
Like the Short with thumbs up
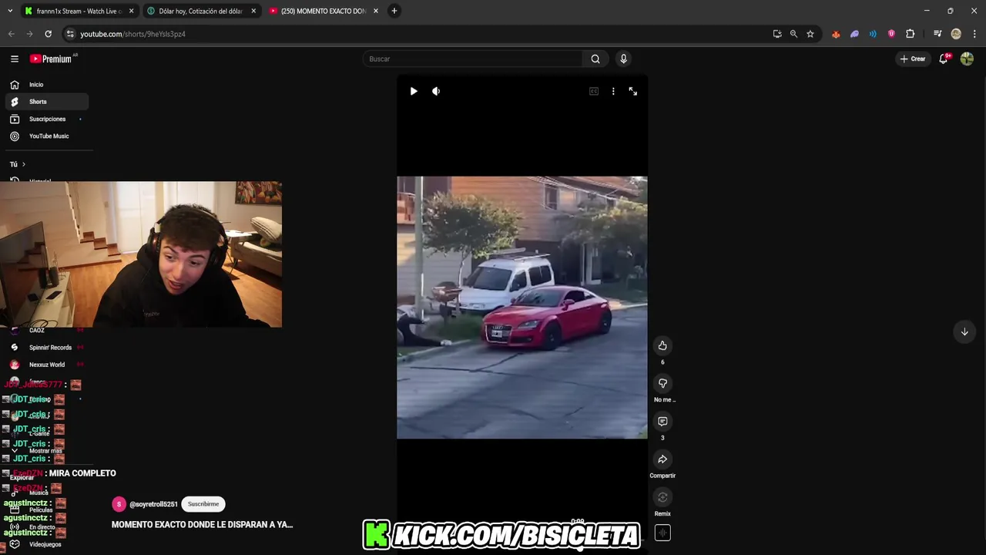tap(662, 345)
